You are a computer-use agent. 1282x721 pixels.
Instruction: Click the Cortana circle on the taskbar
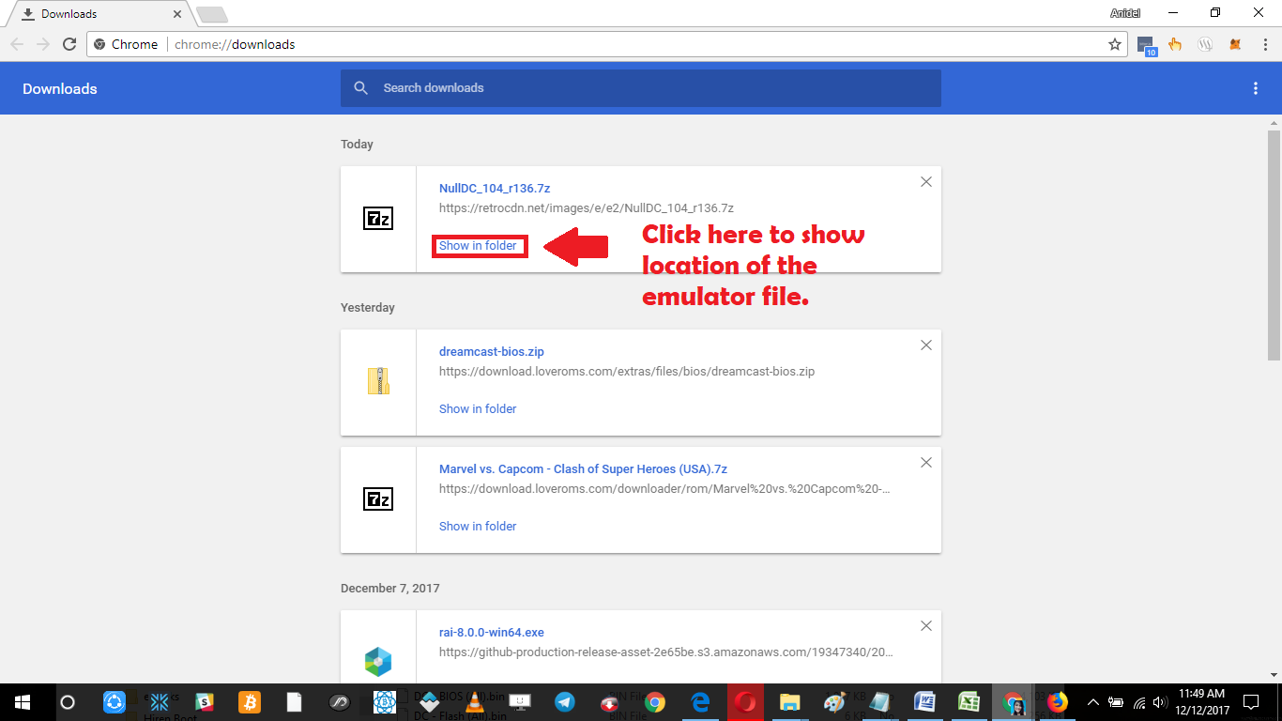tap(67, 702)
